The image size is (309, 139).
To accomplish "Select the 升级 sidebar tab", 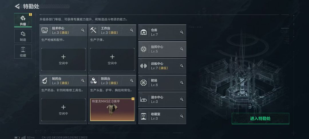I will [23, 20].
